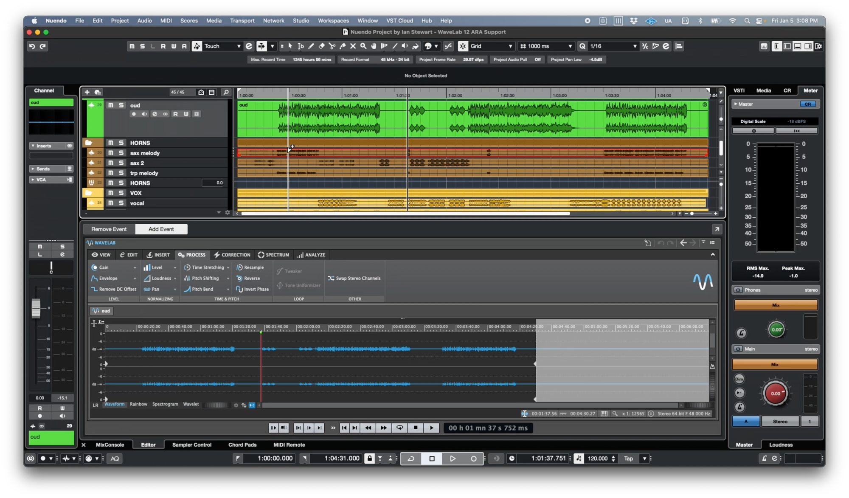Screen dimensions: 849x498
Task: Select the Erase tool in the toolbar
Action: click(322, 46)
